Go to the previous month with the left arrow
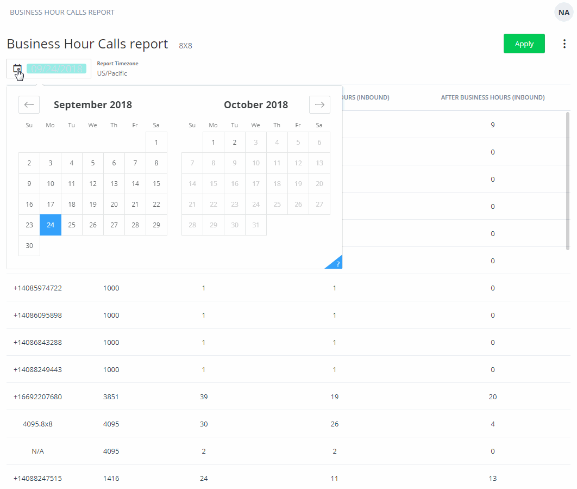The height and width of the screenshot is (489, 577). [29, 104]
